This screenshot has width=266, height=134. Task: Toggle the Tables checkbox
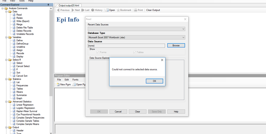point(135,52)
